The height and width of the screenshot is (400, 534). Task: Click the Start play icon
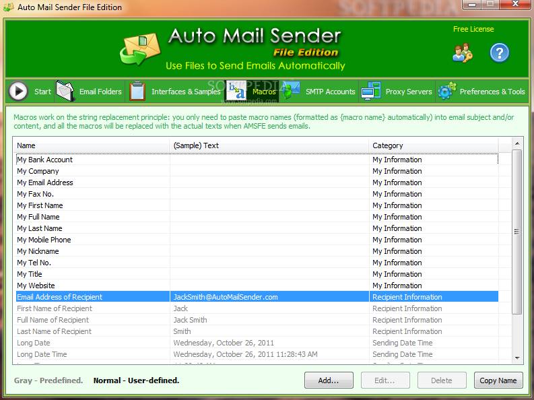pyautogui.click(x=18, y=91)
